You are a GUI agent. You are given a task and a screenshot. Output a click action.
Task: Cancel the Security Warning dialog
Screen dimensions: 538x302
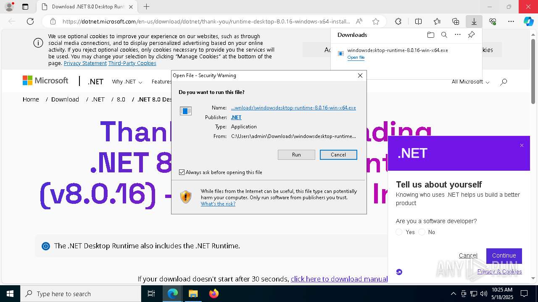(x=338, y=155)
